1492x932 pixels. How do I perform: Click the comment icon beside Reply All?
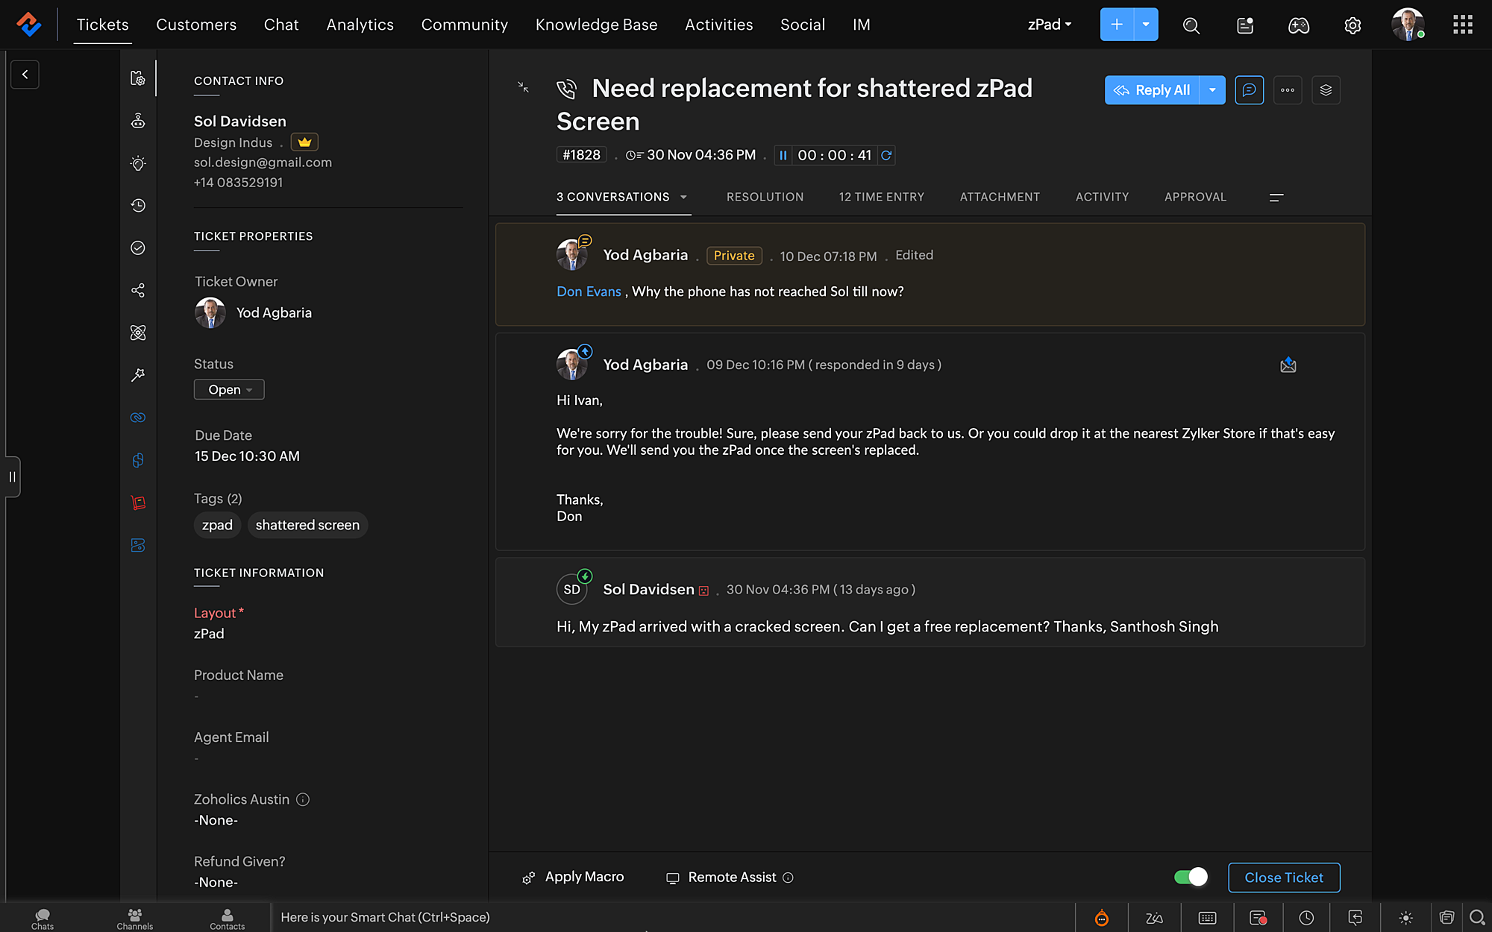coord(1249,90)
